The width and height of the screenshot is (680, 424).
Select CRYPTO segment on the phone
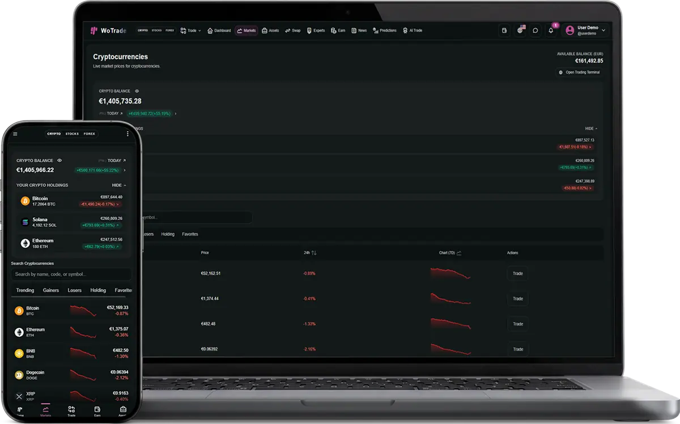tap(54, 134)
